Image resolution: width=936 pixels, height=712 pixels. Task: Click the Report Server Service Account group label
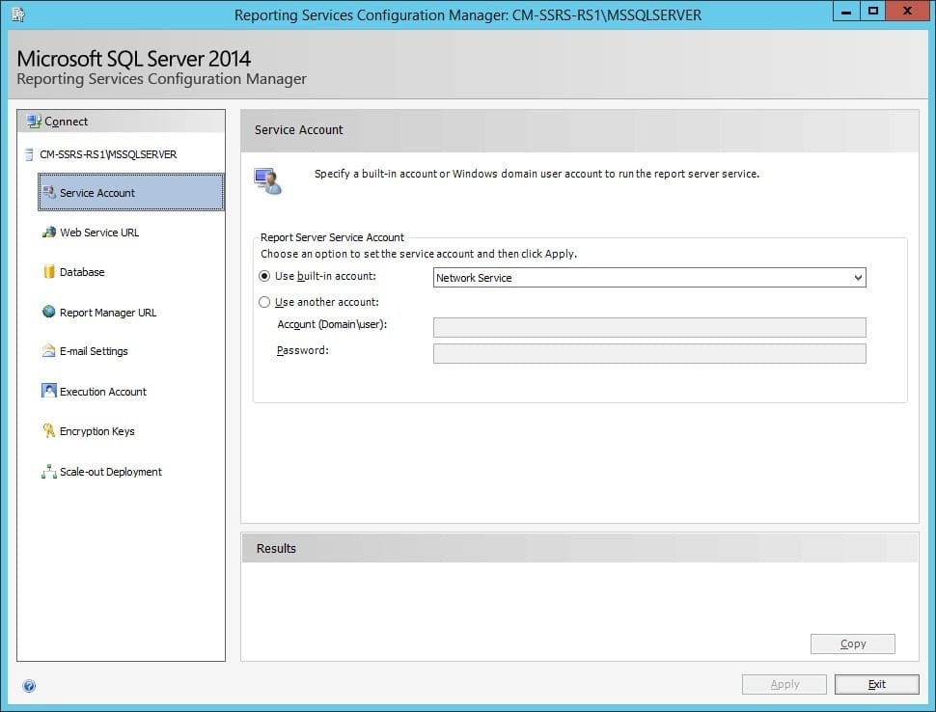pos(332,237)
